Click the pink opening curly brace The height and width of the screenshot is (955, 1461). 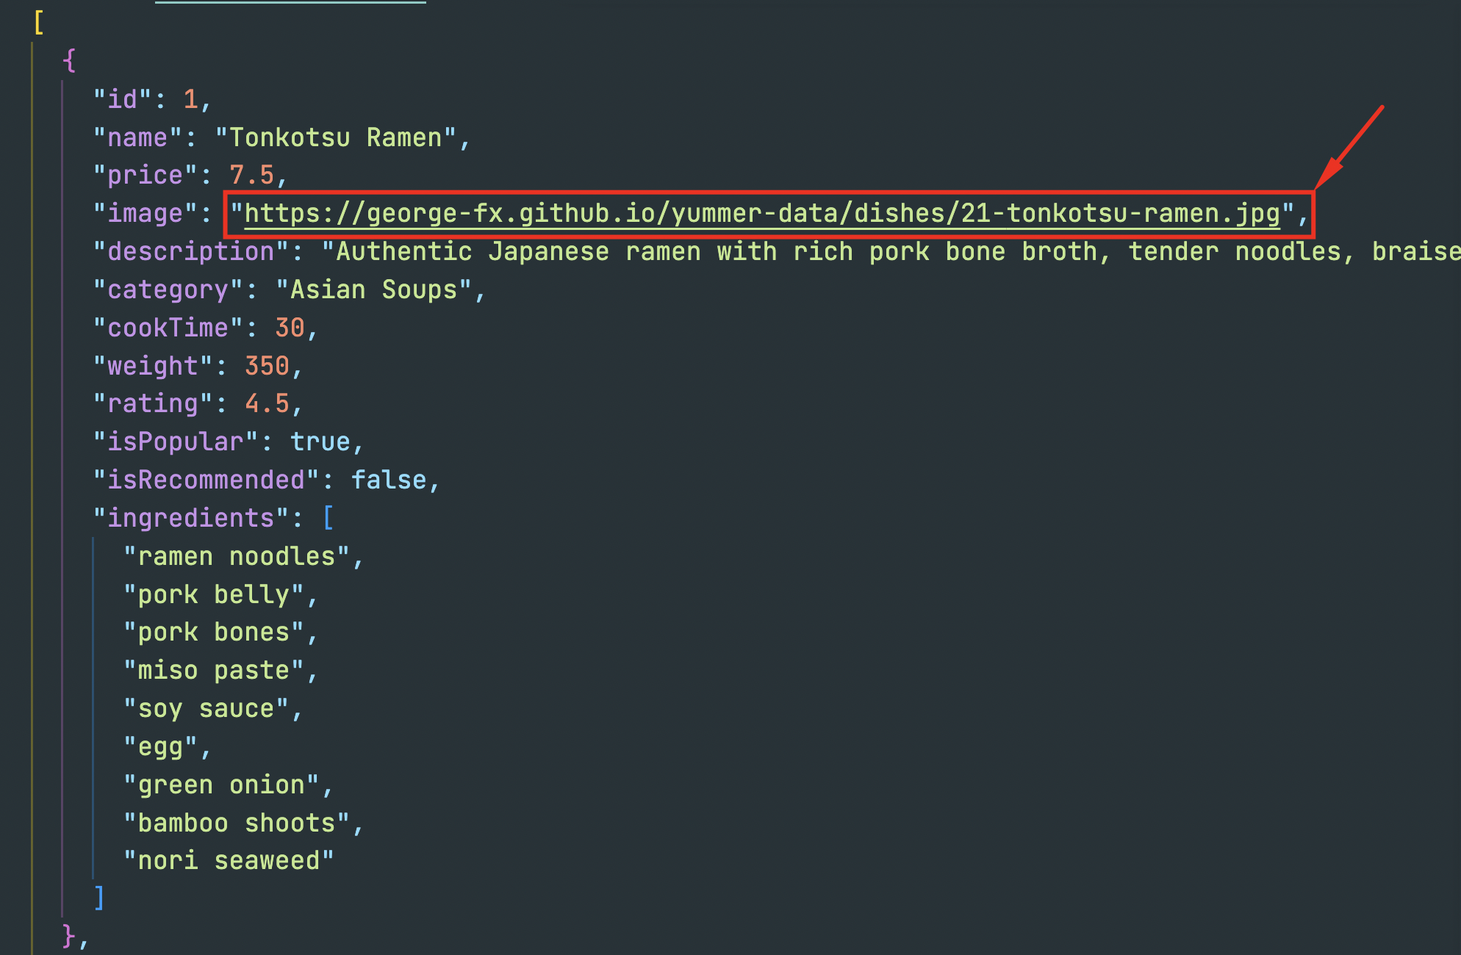coord(69,61)
